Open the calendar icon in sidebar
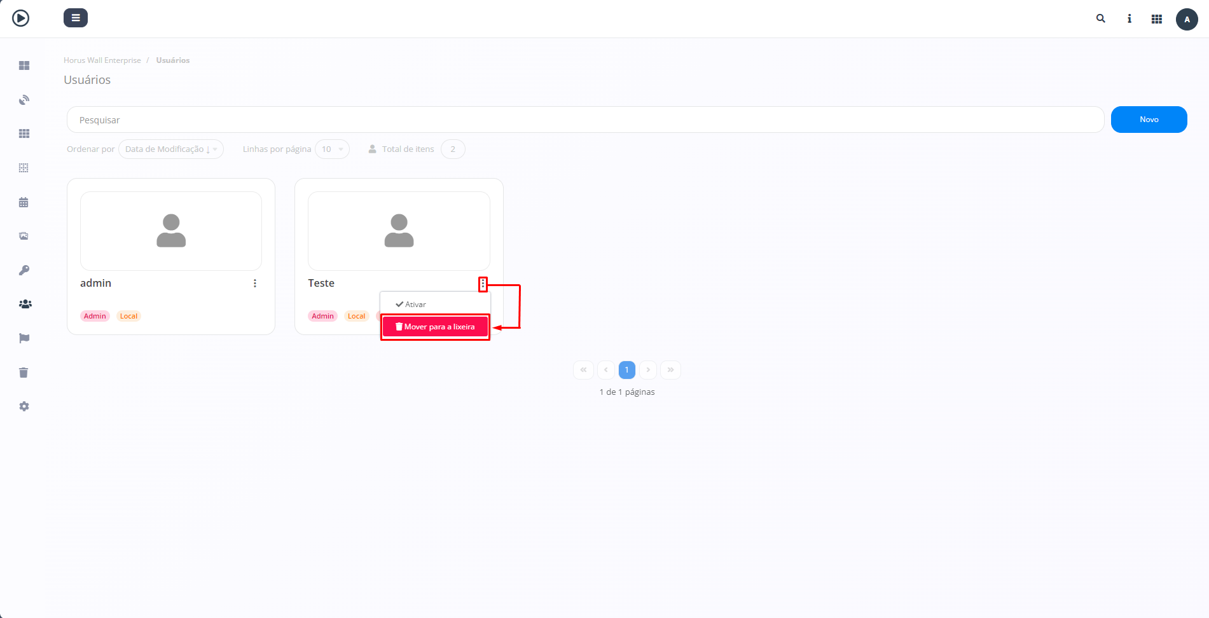The height and width of the screenshot is (618, 1209). 24,202
